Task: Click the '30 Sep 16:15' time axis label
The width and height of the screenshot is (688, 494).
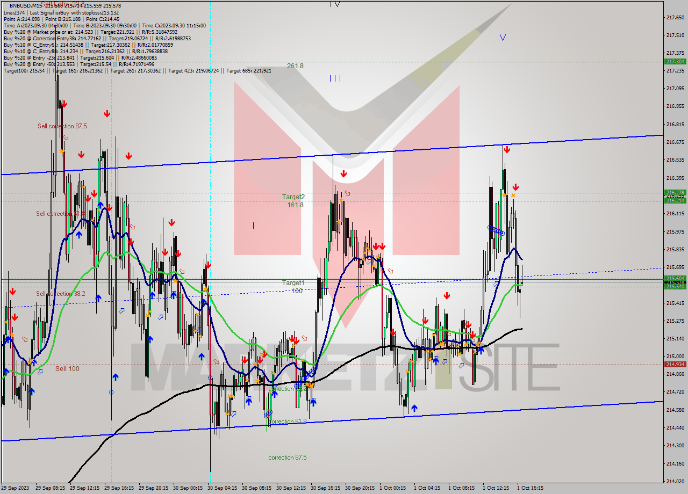Action: tap(325, 488)
